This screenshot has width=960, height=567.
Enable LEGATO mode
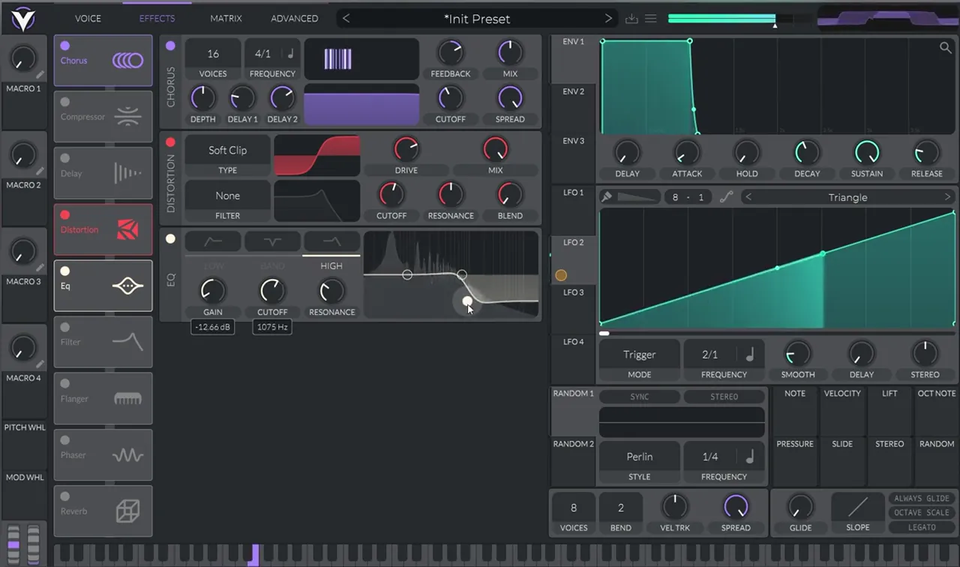tap(922, 527)
